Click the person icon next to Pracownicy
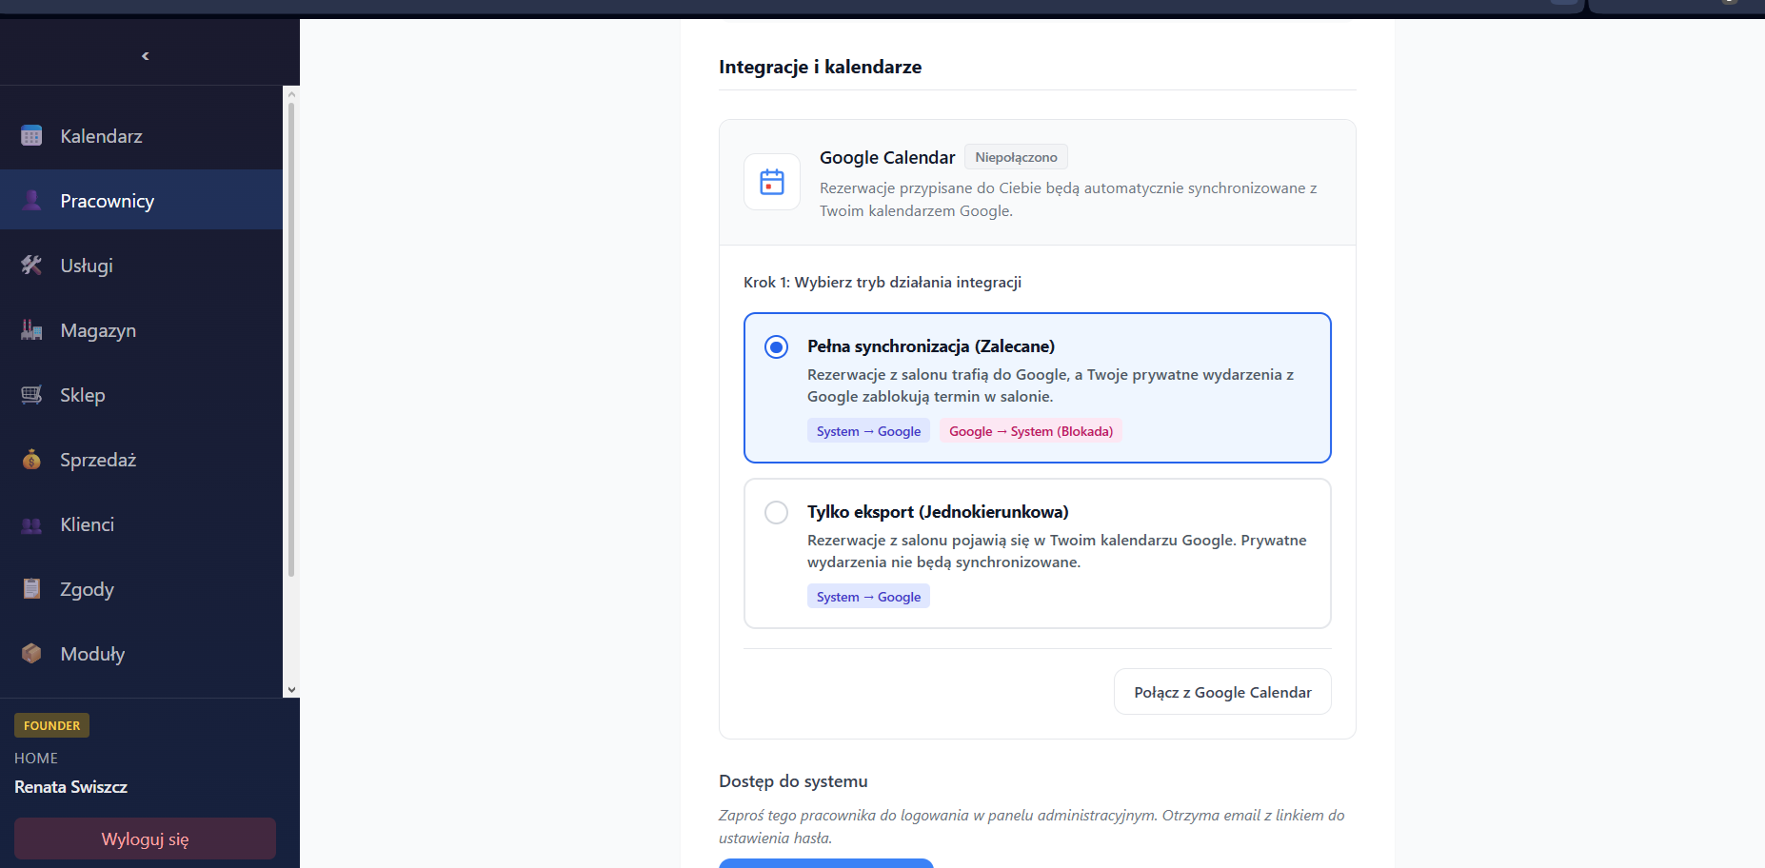 pos(31,200)
